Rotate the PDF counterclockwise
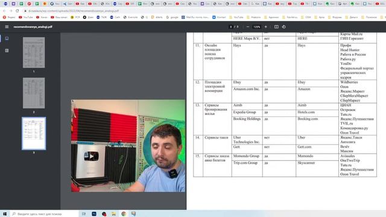This screenshot has height=217, width=386. click(x=284, y=27)
